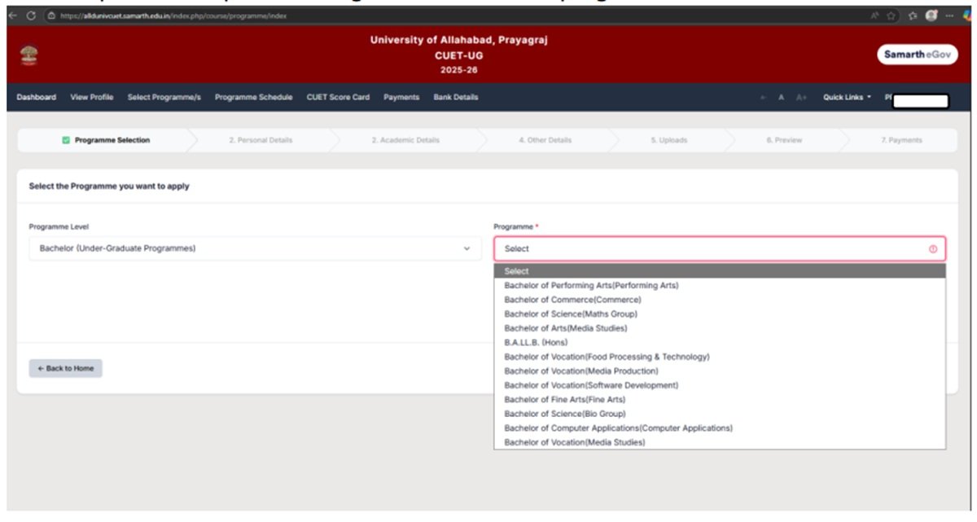Choose the highlighted Select option in list
The width and height of the screenshot is (977, 522).
pyautogui.click(x=720, y=271)
